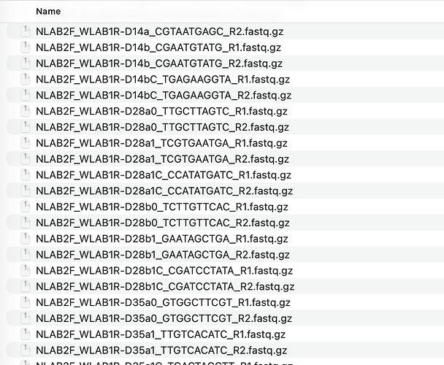The width and height of the screenshot is (444, 365).
Task: Click document icon of D14bC_TGAGAAGGTA_R1 file
Action: click(x=26, y=80)
